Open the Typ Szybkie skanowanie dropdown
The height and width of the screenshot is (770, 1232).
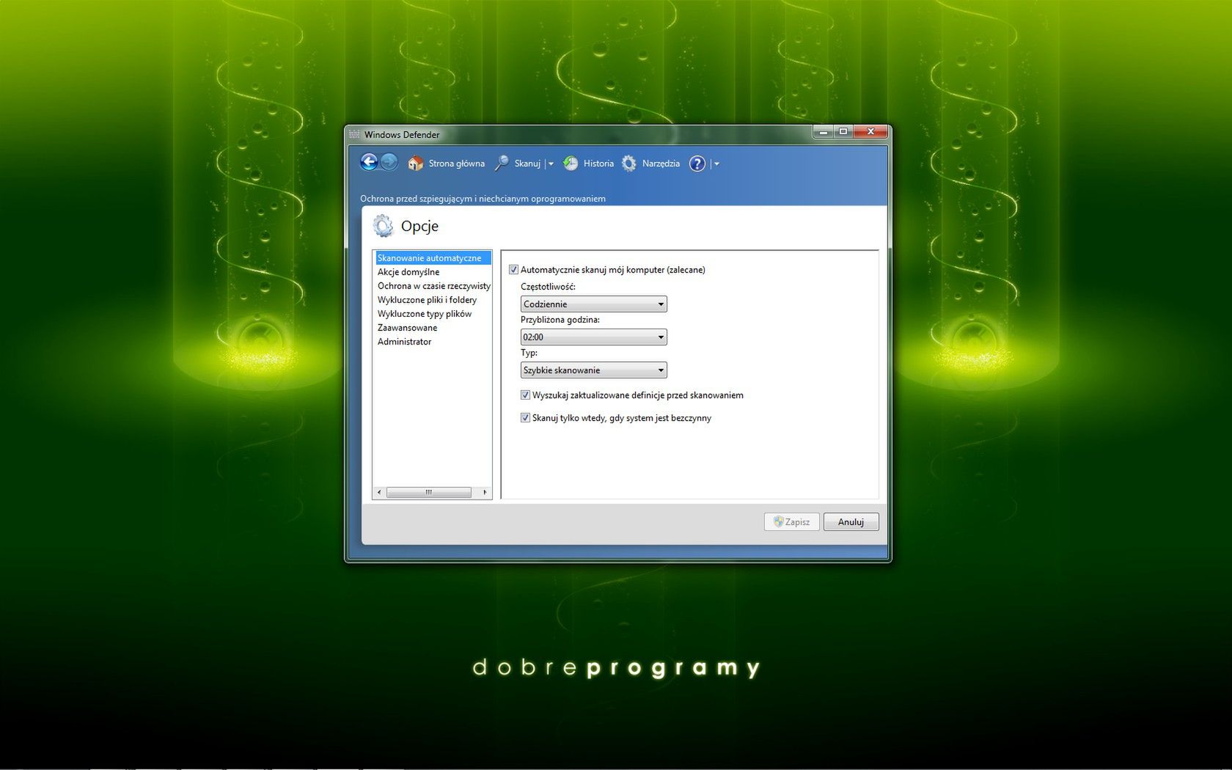point(593,370)
